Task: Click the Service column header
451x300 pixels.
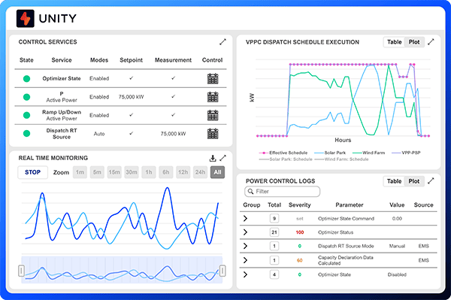Action: tap(62, 60)
